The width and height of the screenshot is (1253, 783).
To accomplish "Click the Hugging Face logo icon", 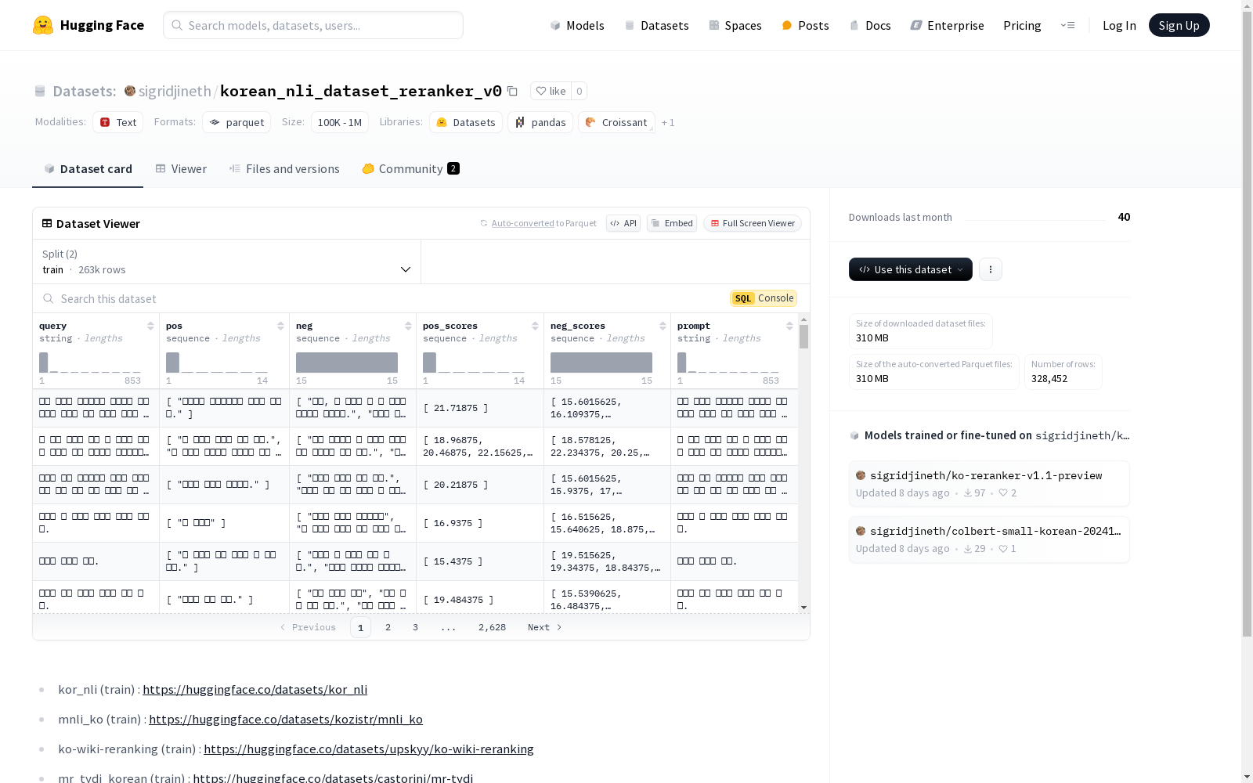I will [x=43, y=25].
